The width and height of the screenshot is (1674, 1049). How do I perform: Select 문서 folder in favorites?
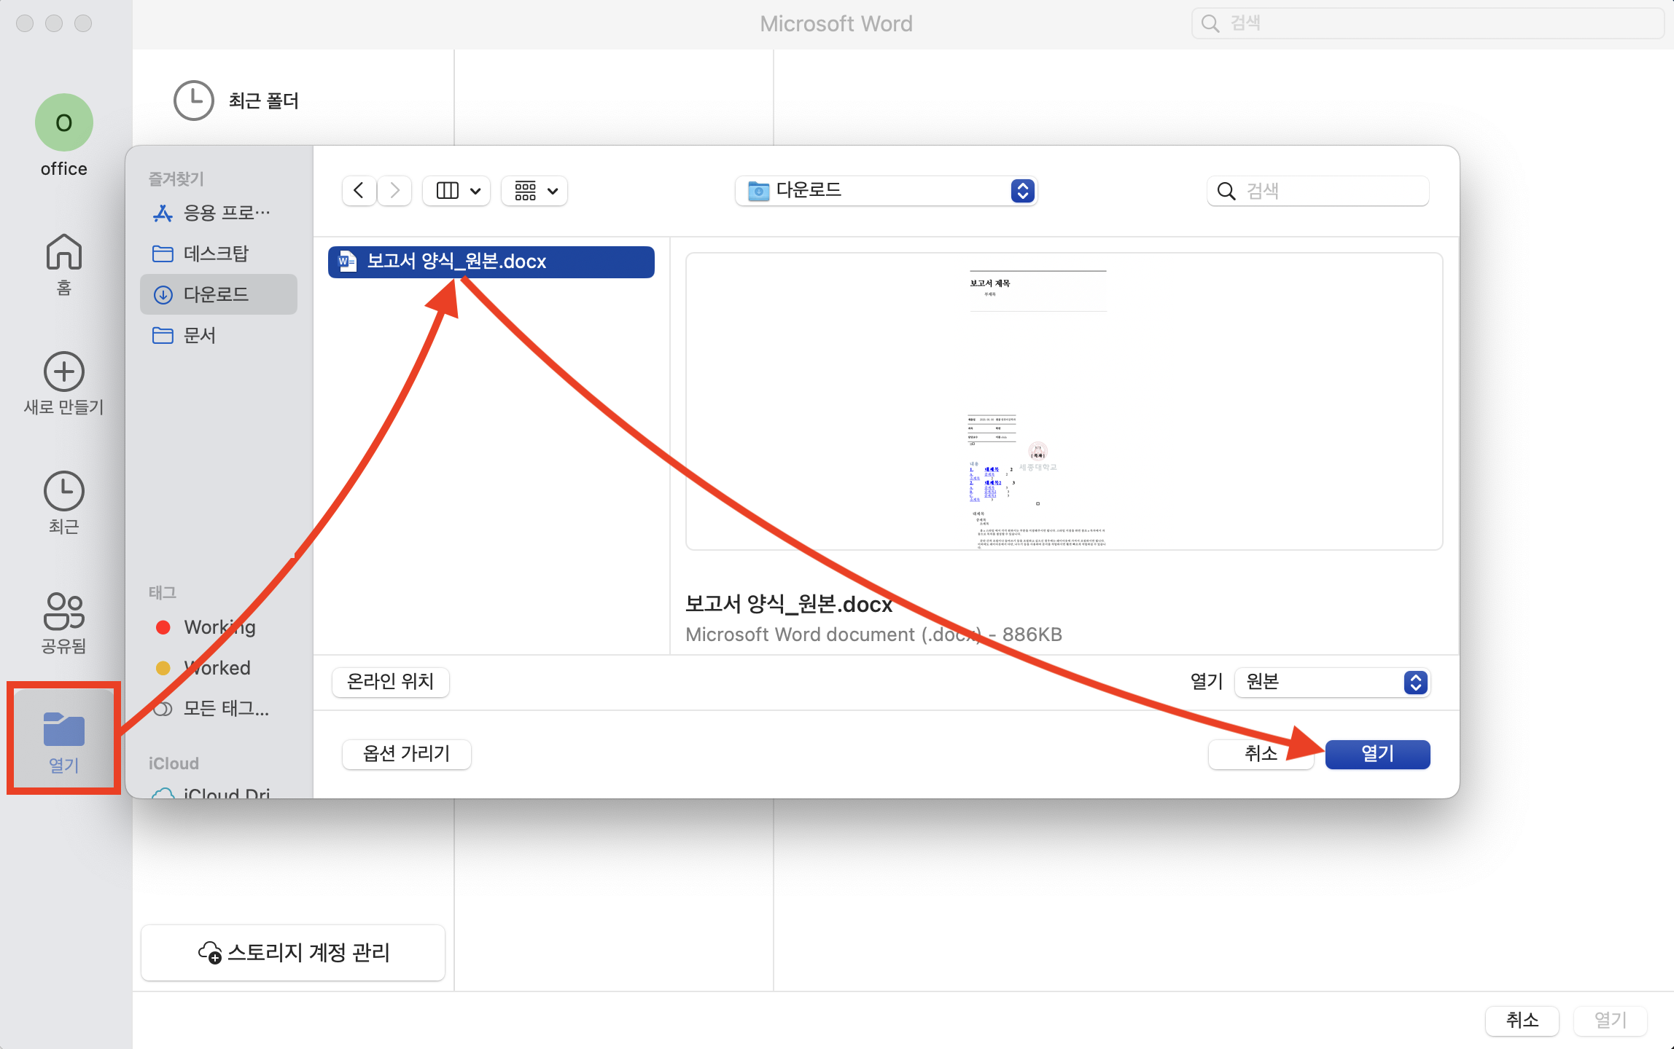pyautogui.click(x=219, y=335)
